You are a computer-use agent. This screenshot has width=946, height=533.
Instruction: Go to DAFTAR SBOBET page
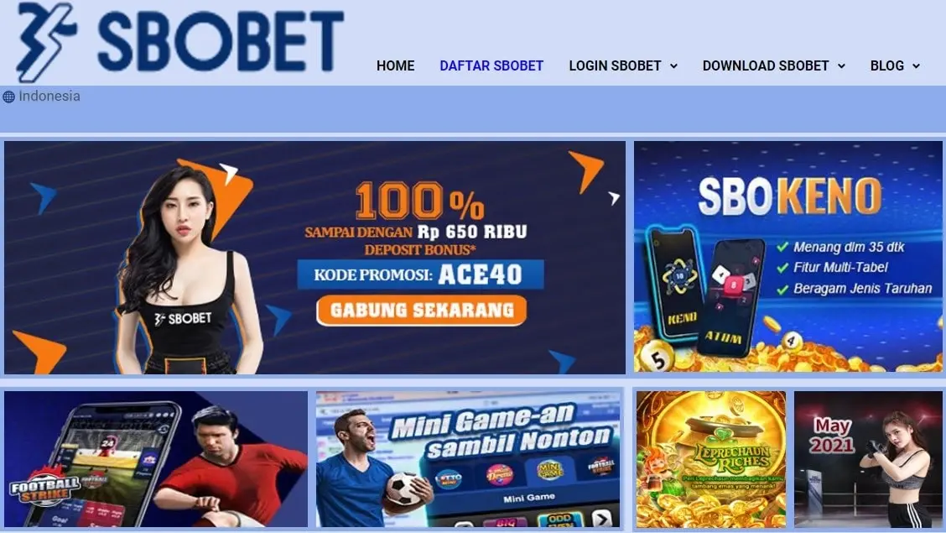click(491, 65)
